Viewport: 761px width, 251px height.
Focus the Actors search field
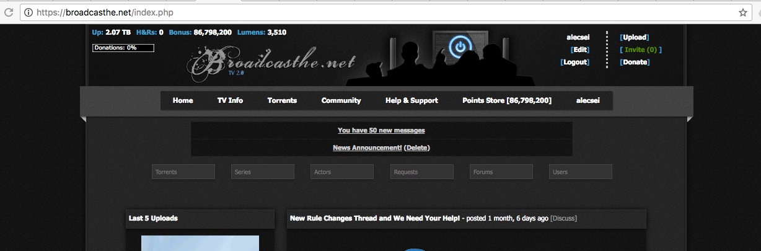click(x=342, y=172)
